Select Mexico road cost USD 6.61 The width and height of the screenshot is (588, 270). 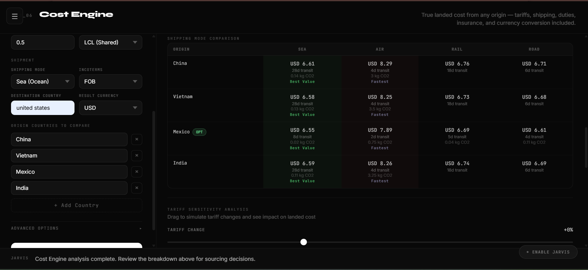pos(534,130)
